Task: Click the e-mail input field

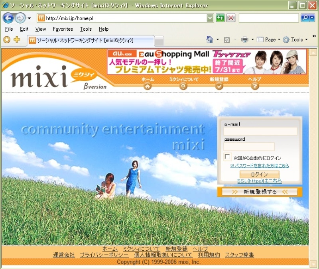Action: click(x=260, y=132)
